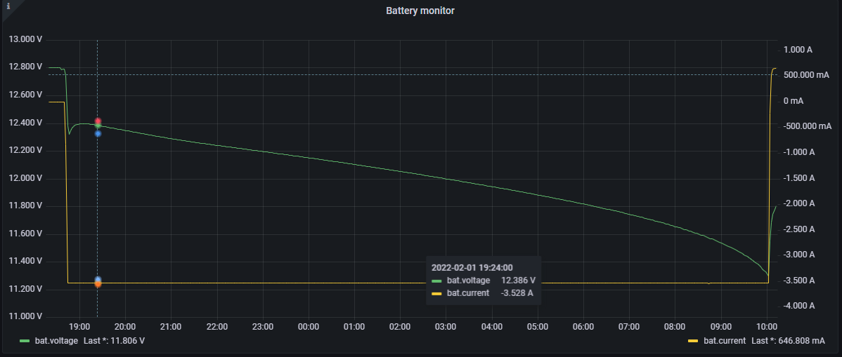
Task: Click the 11.200 V left axis label
Action: click(x=26, y=290)
